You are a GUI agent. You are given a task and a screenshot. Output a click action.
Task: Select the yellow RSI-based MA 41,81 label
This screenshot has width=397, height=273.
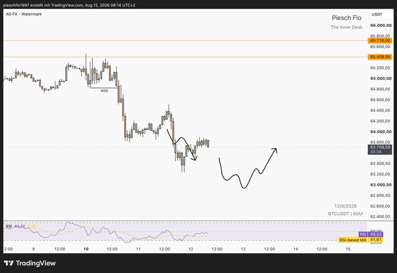tap(361, 240)
